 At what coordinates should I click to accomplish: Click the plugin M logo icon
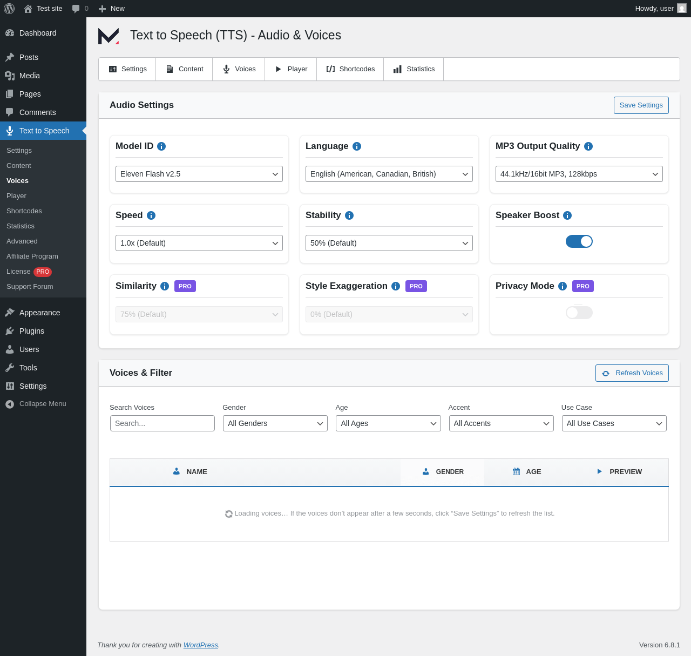coord(109,36)
